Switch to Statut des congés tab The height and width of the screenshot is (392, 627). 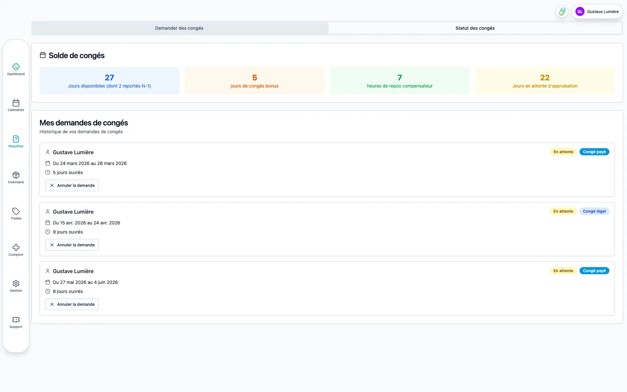pos(475,28)
